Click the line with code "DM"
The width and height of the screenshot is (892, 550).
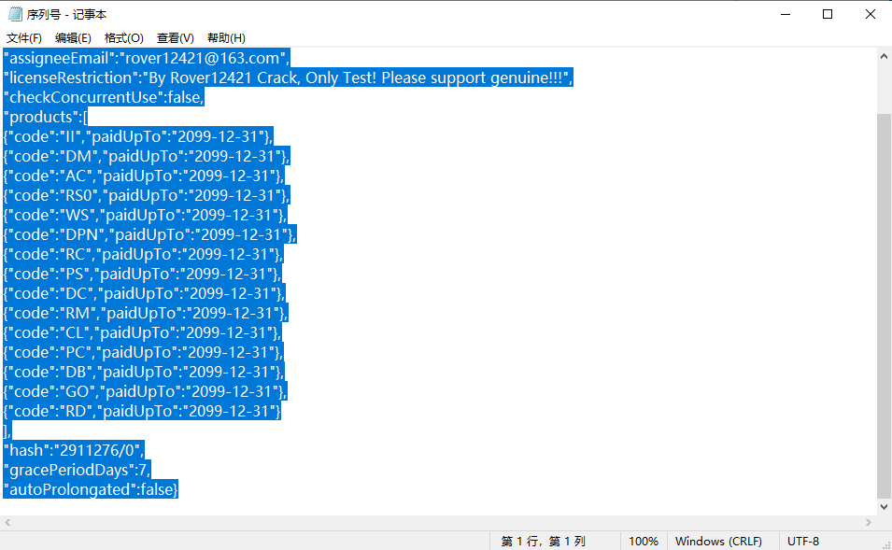point(147,156)
